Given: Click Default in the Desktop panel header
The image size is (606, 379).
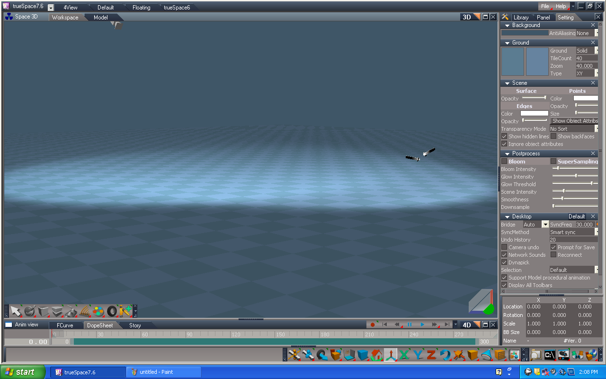Looking at the screenshot, I should tap(577, 216).
